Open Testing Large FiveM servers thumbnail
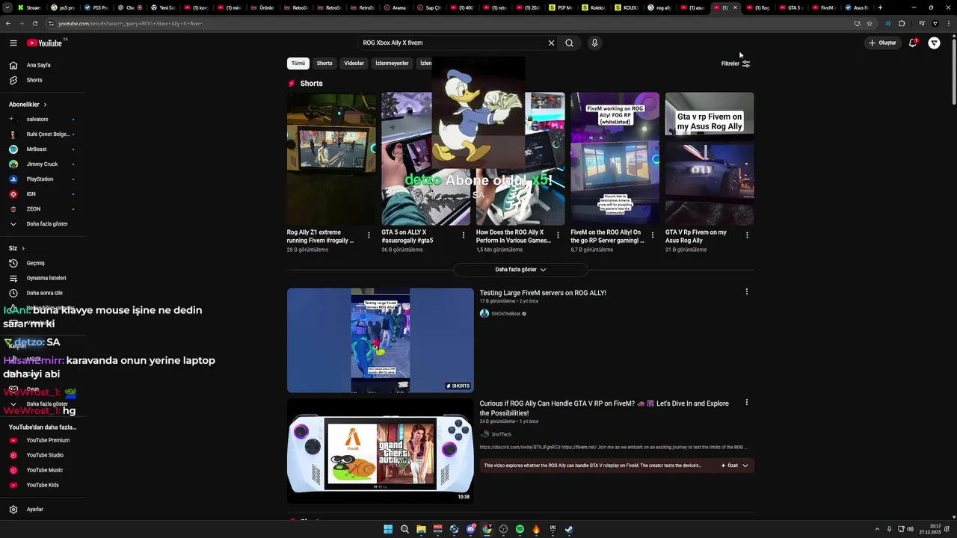The height and width of the screenshot is (538, 957). 381,340
